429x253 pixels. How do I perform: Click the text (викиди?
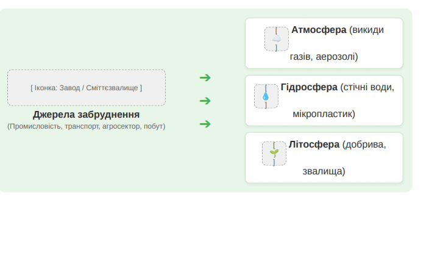366,30
